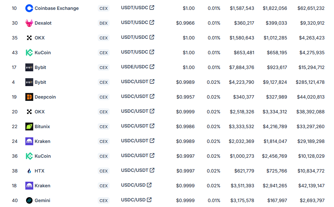Click the Dexalot exchange name text
The width and height of the screenshot is (334, 207).
click(x=43, y=23)
